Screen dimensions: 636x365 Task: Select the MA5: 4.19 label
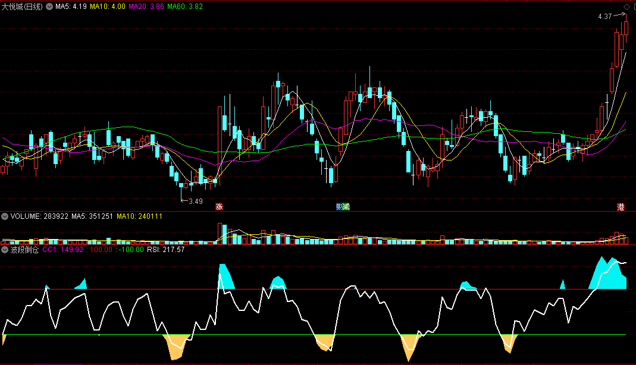click(71, 7)
